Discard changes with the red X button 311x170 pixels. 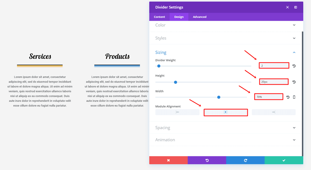click(168, 160)
